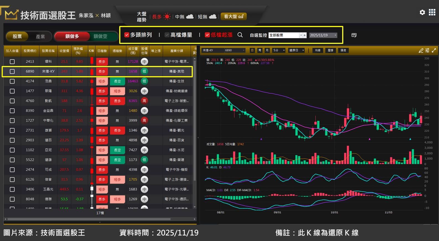Toggle the 多頭排列 checkbox
Screen dimensions: 439x241
(127, 35)
